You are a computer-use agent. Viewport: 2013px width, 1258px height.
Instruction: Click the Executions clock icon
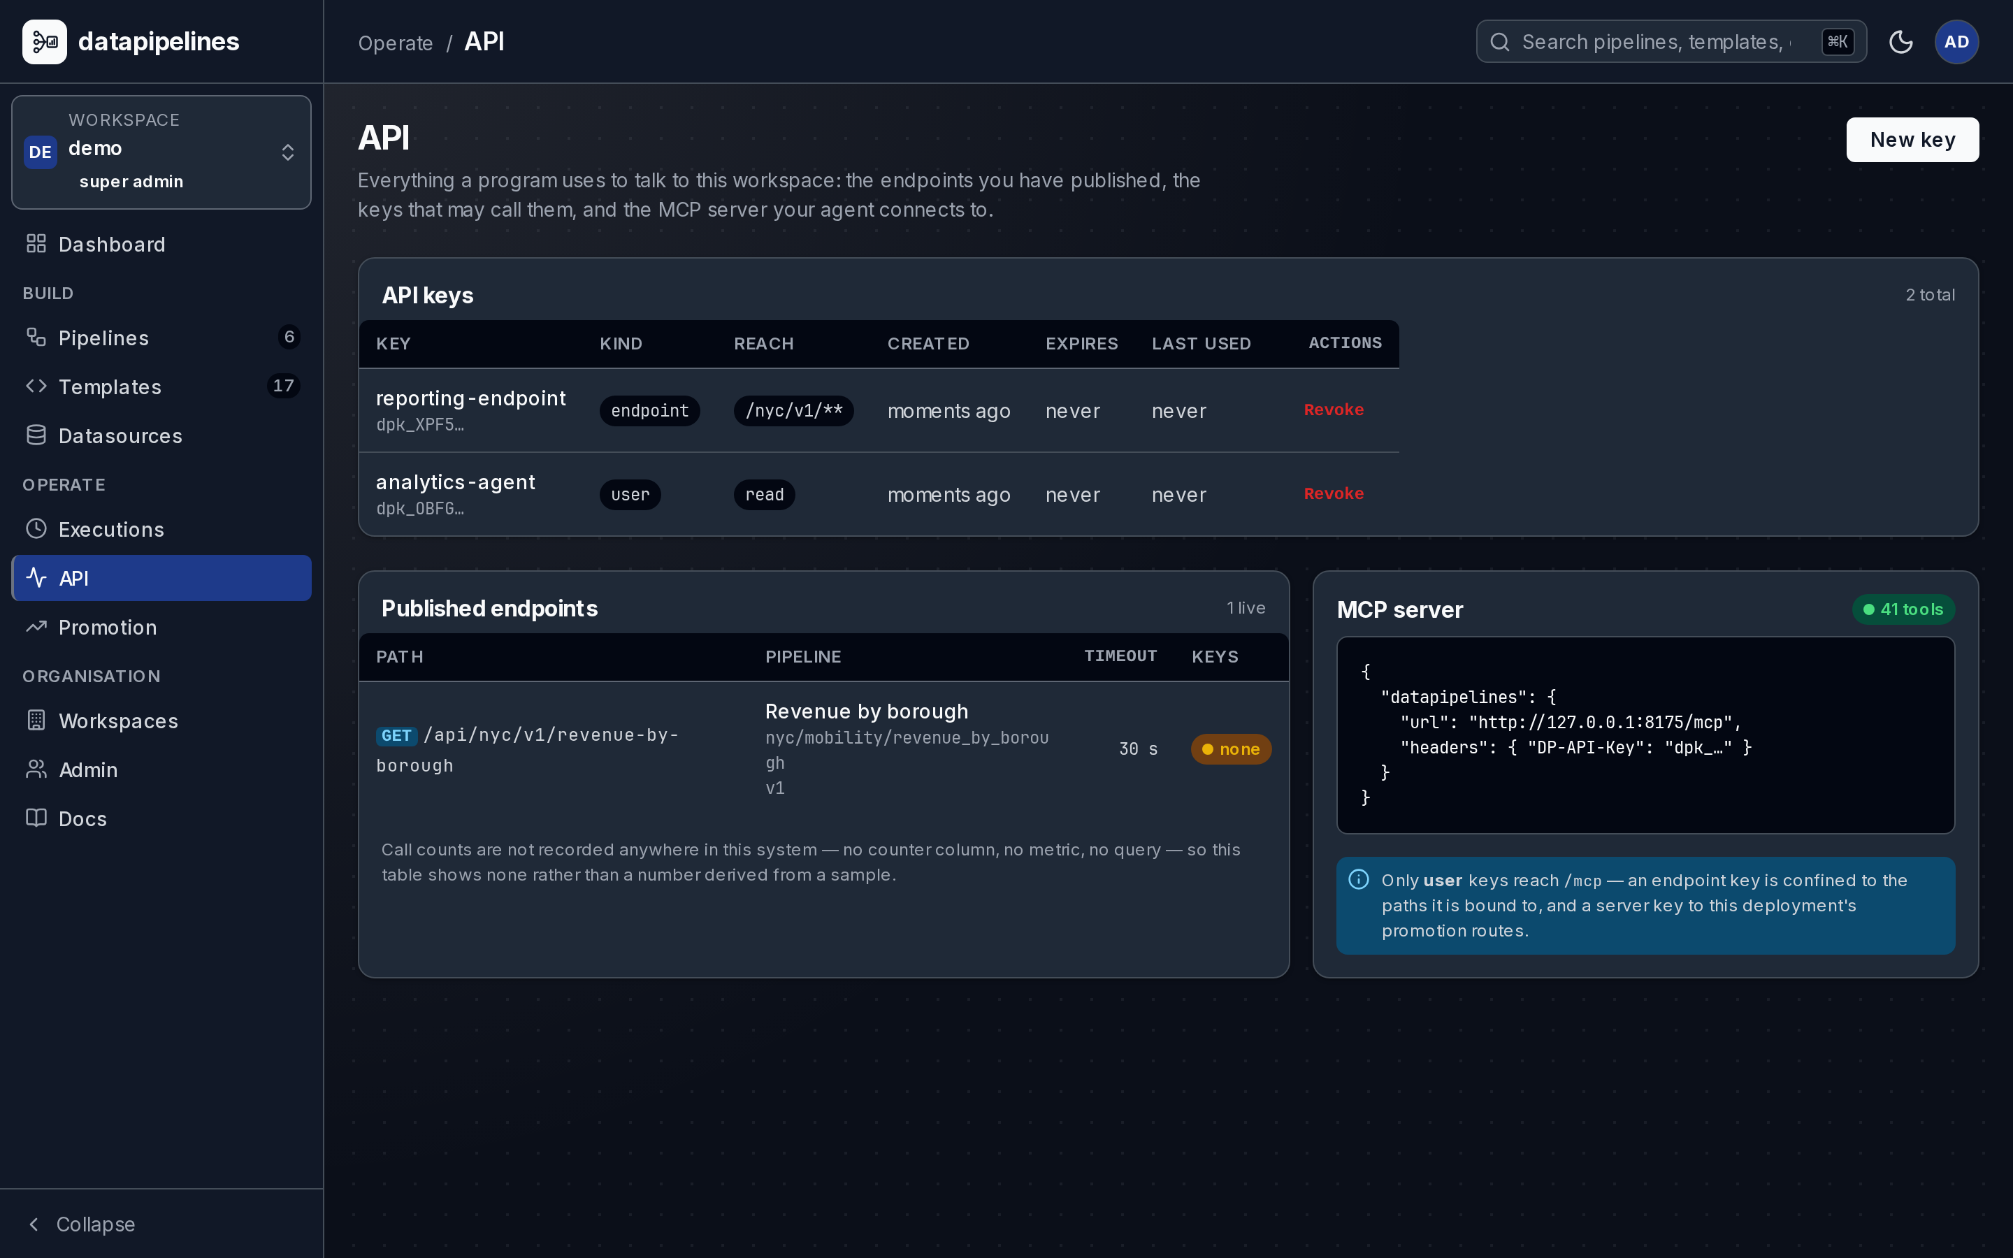pos(36,528)
